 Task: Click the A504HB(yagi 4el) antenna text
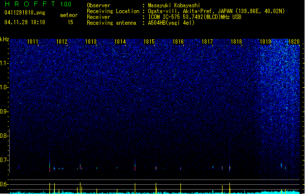[x=171, y=23]
